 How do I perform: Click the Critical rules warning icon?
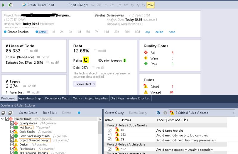(x=146, y=86)
